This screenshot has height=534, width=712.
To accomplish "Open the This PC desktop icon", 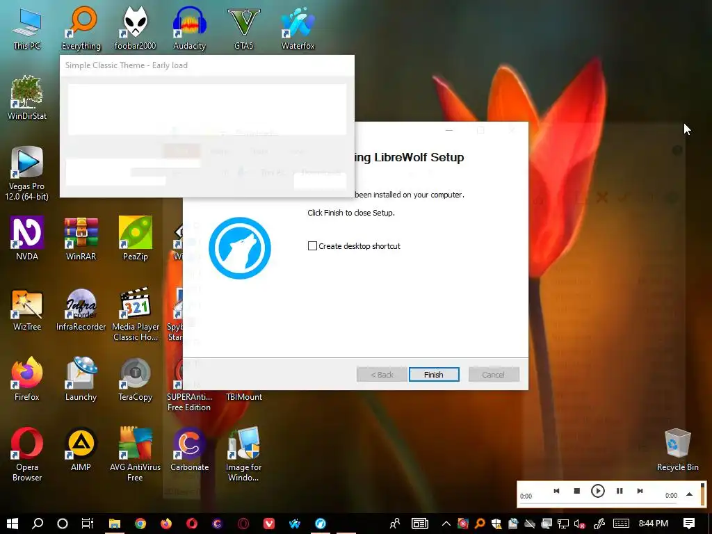I will 27,28.
